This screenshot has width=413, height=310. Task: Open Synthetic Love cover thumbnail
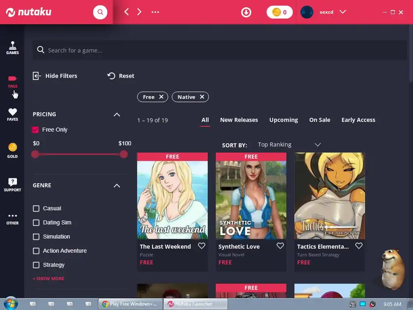[251, 196]
